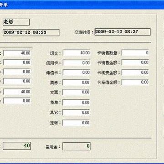Click the 票券 amount field
The image size is (164, 164).
tap(77, 82)
